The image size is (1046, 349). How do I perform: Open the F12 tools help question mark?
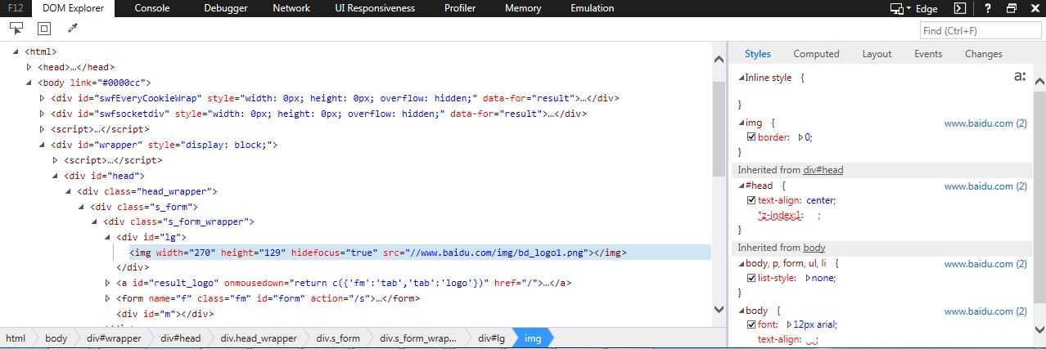coord(988,8)
